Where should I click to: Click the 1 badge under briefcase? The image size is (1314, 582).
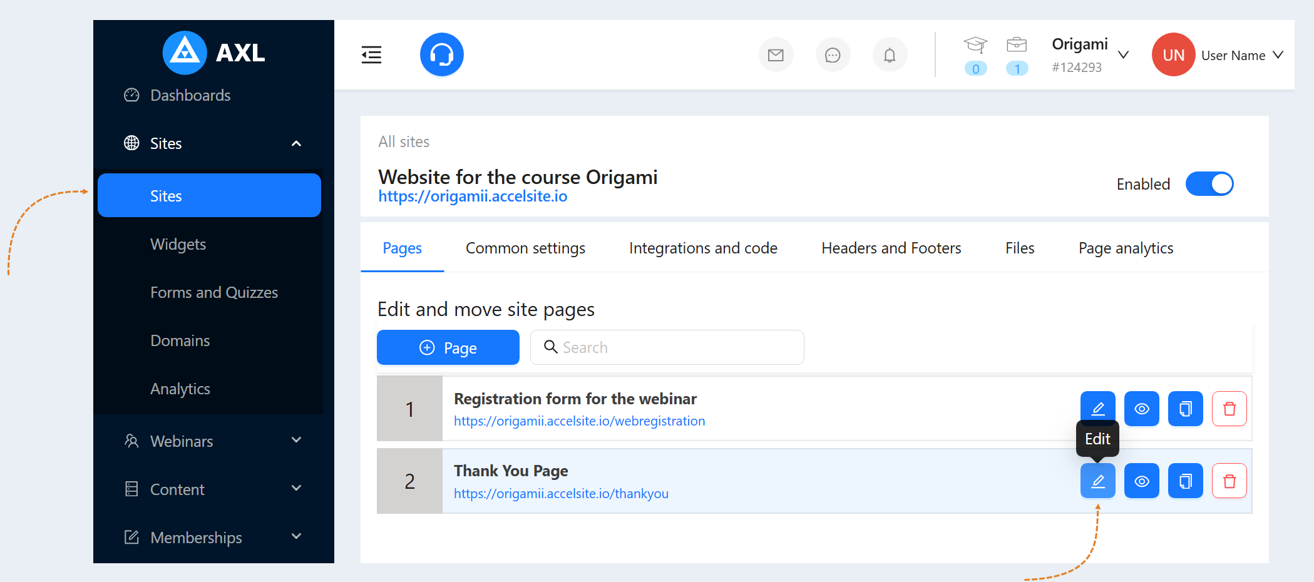1017,69
